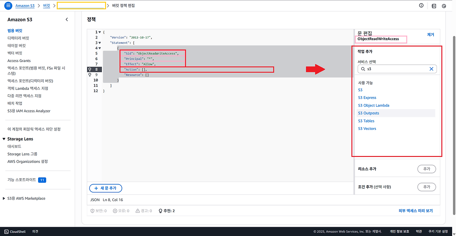Click 새 문 추가 button
The width and height of the screenshot is (456, 236).
(x=105, y=188)
